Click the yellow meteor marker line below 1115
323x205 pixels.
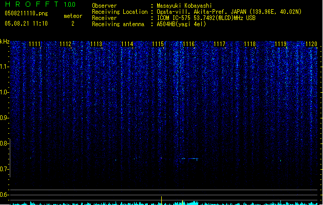click(x=161, y=200)
